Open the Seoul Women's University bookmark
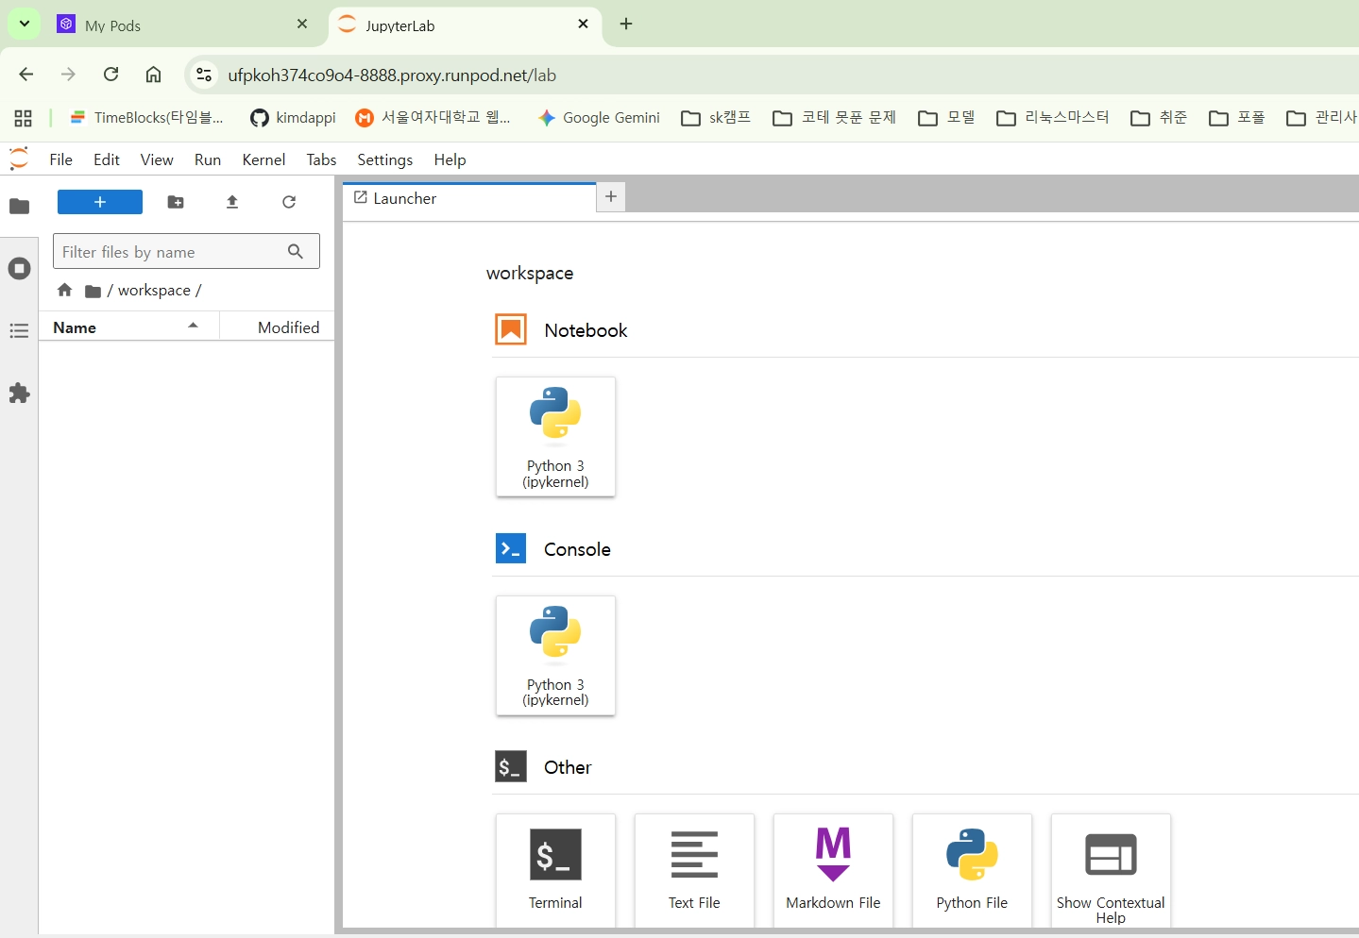Screen dimensions: 1359x938 [x=433, y=118]
